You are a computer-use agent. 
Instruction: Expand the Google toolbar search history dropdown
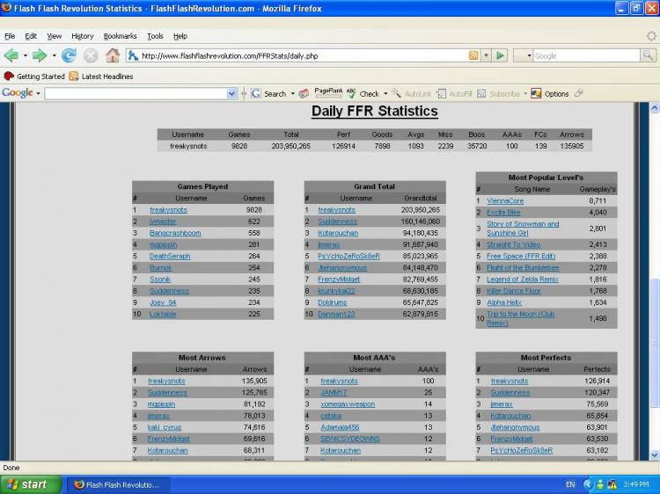[231, 94]
